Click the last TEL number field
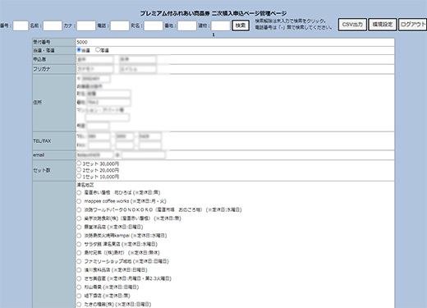This screenshot has width=427, height=308. click(x=150, y=136)
